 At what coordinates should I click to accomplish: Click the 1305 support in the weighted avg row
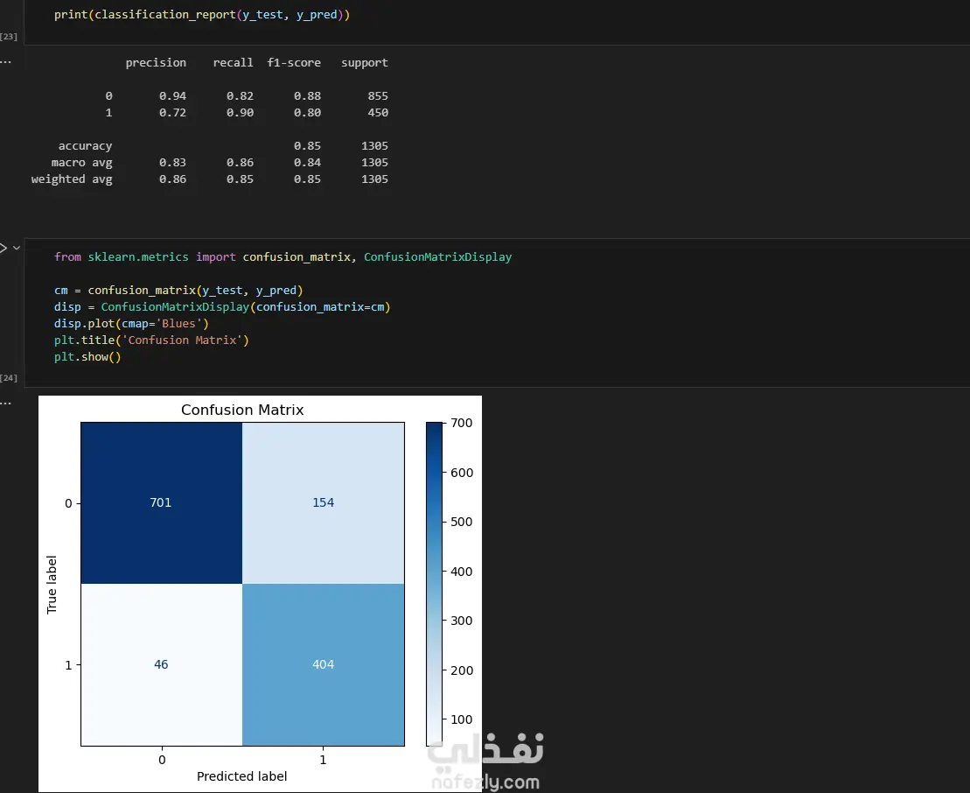[375, 179]
